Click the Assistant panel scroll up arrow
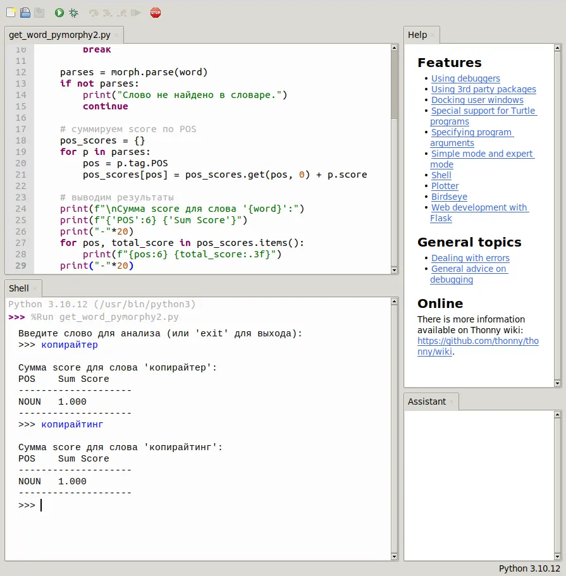Image resolution: width=566 pixels, height=576 pixels. coord(558,415)
